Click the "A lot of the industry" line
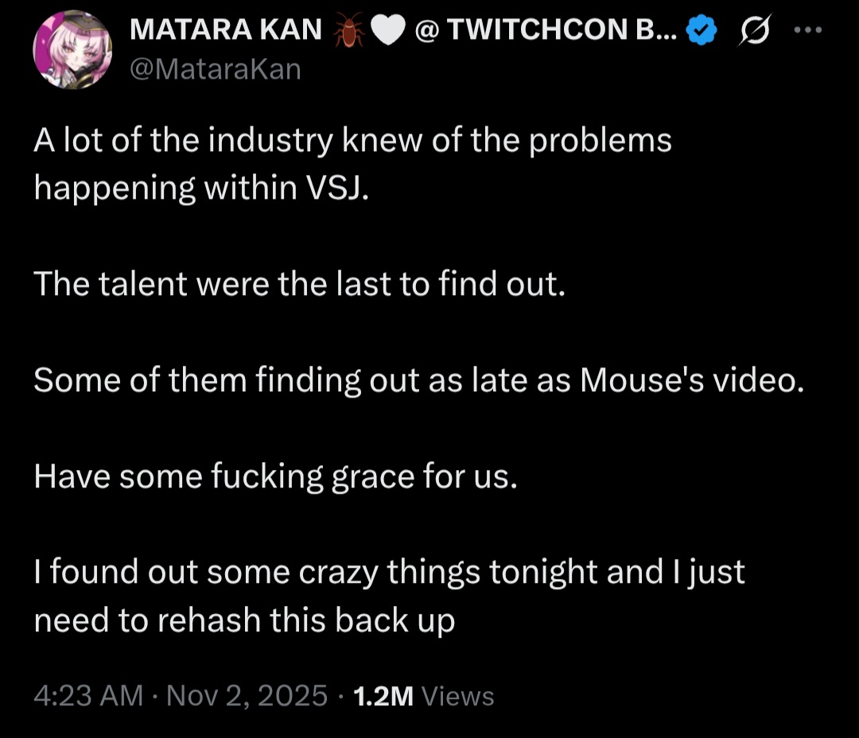The height and width of the screenshot is (738, 859). (x=352, y=142)
